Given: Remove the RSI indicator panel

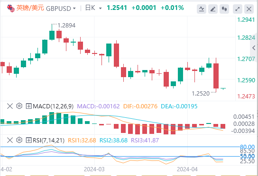Looking at the screenshot, I should click(10, 140).
